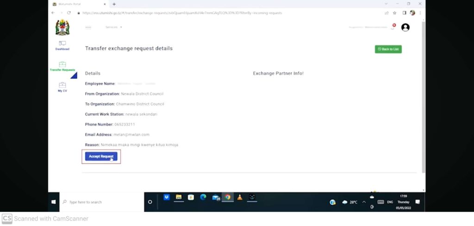The height and width of the screenshot is (226, 474).
Task: Click the page vertical scrollbar
Action: (x=423, y=92)
